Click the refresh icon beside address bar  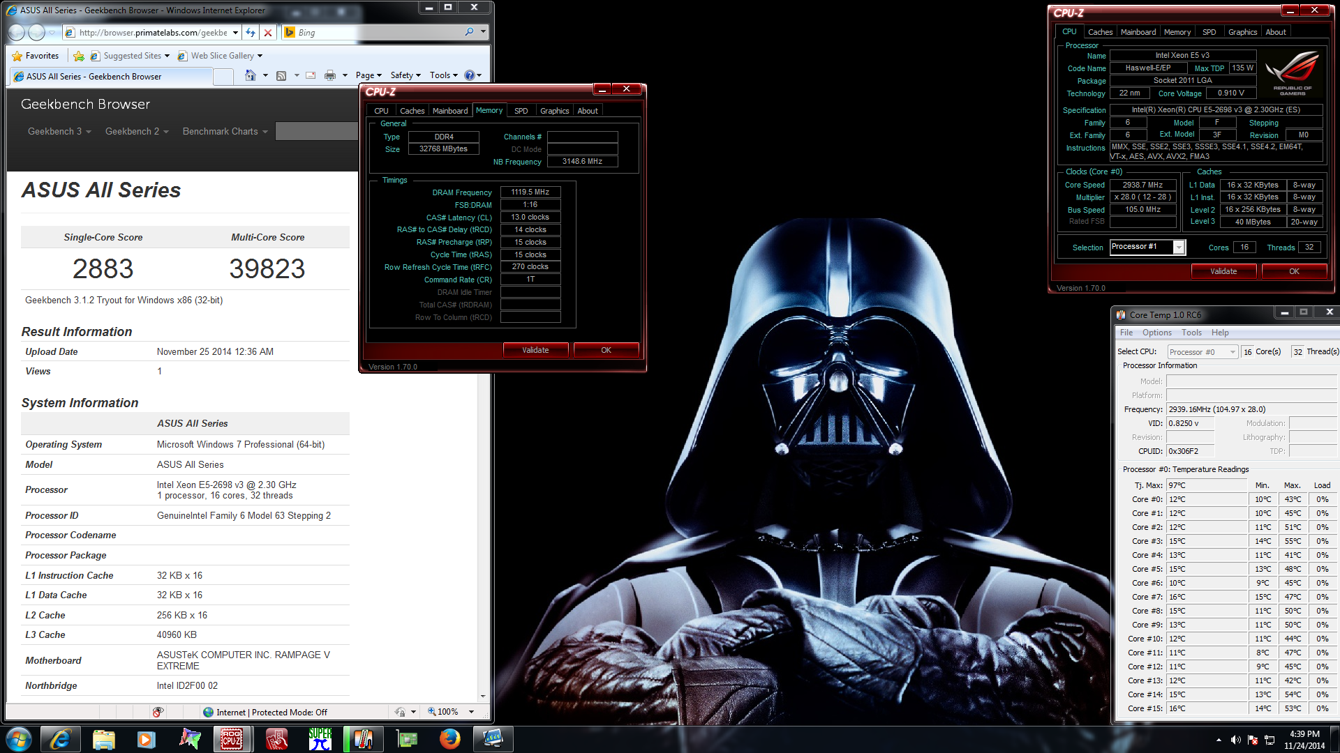pyautogui.click(x=251, y=32)
